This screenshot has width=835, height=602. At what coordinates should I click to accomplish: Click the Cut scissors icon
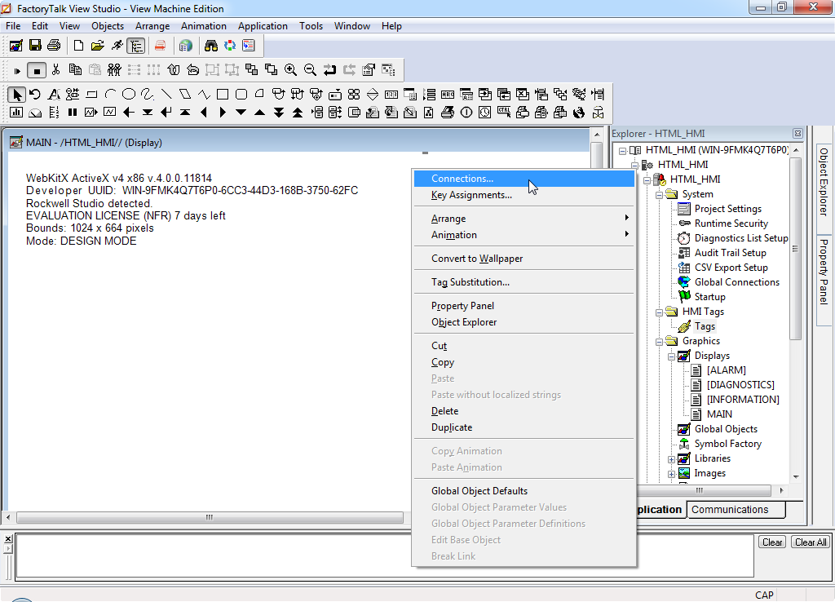coord(56,70)
